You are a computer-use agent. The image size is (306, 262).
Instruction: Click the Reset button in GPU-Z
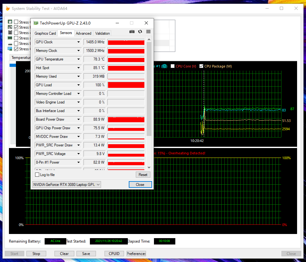143,175
